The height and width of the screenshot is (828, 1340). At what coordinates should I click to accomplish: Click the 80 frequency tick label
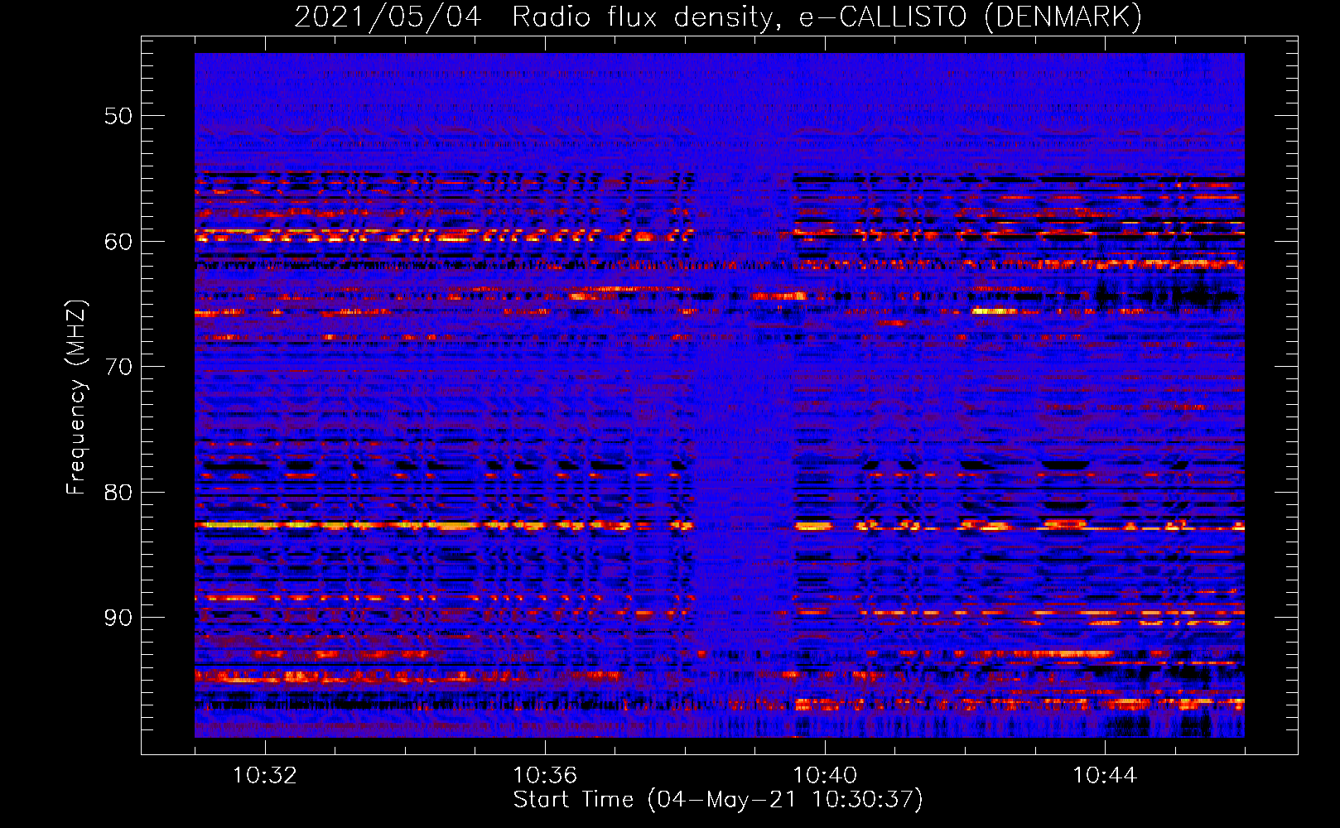coord(118,493)
